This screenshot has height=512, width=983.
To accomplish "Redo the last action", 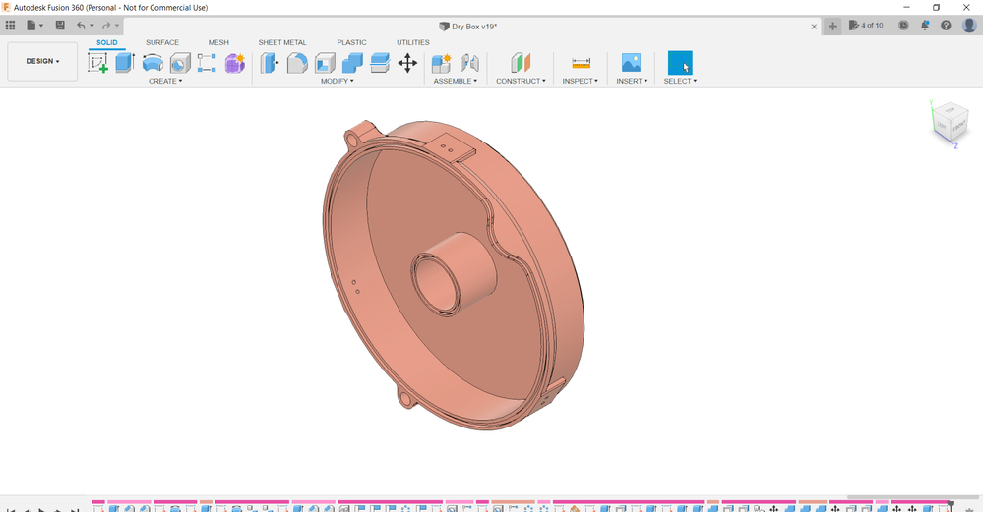I will click(106, 26).
